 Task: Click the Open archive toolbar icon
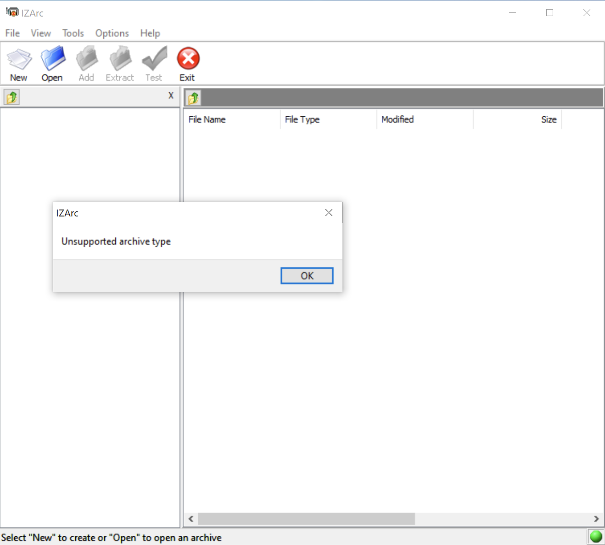[53, 59]
